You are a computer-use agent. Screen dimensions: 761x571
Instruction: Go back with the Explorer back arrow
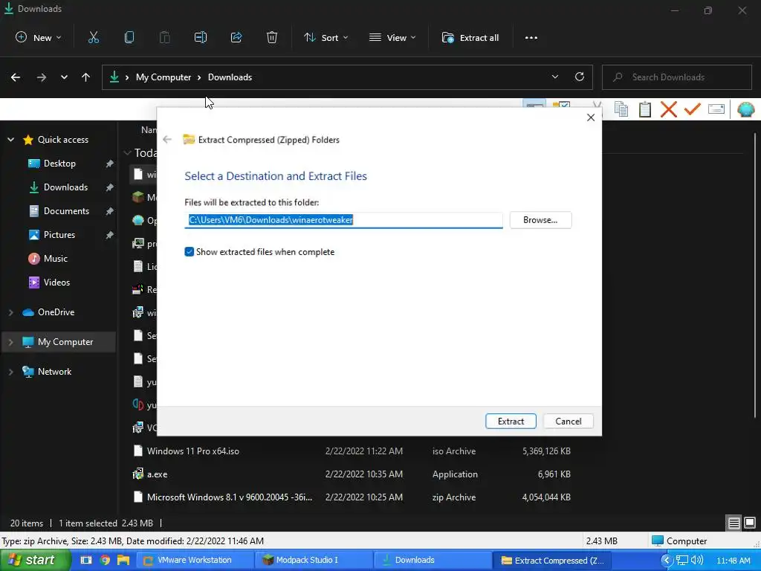pyautogui.click(x=16, y=77)
